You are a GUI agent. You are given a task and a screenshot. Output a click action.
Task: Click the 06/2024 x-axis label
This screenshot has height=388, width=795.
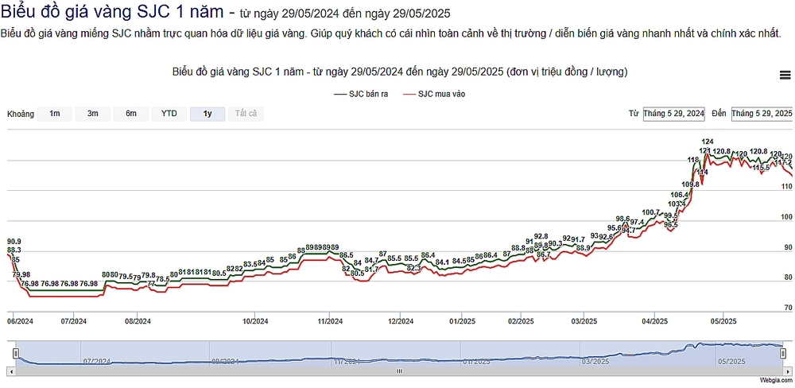(x=20, y=321)
